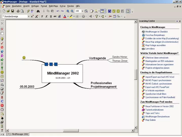Select the black bomb symbol
The height and width of the screenshot is (137, 182).
point(2,118)
